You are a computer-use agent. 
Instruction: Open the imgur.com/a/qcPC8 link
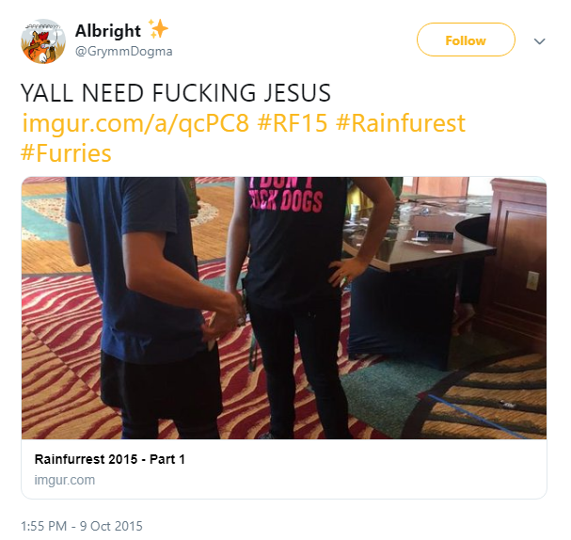point(135,123)
